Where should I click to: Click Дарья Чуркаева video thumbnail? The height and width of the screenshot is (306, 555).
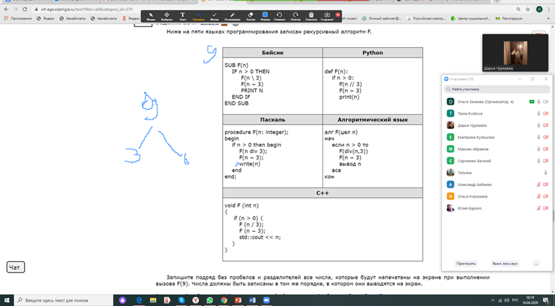pyautogui.click(x=515, y=53)
